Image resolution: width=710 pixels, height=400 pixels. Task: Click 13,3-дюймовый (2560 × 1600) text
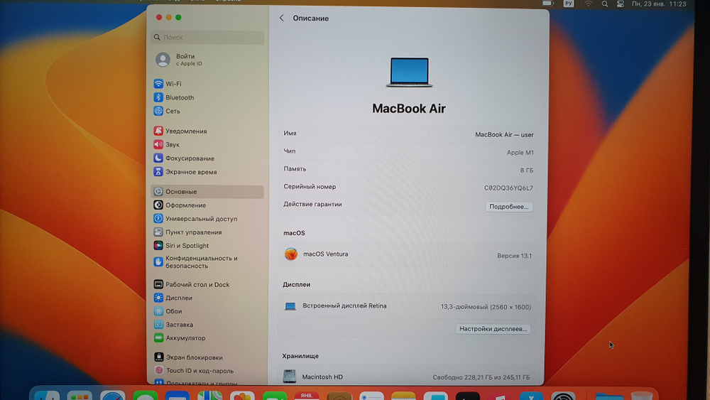pos(486,307)
